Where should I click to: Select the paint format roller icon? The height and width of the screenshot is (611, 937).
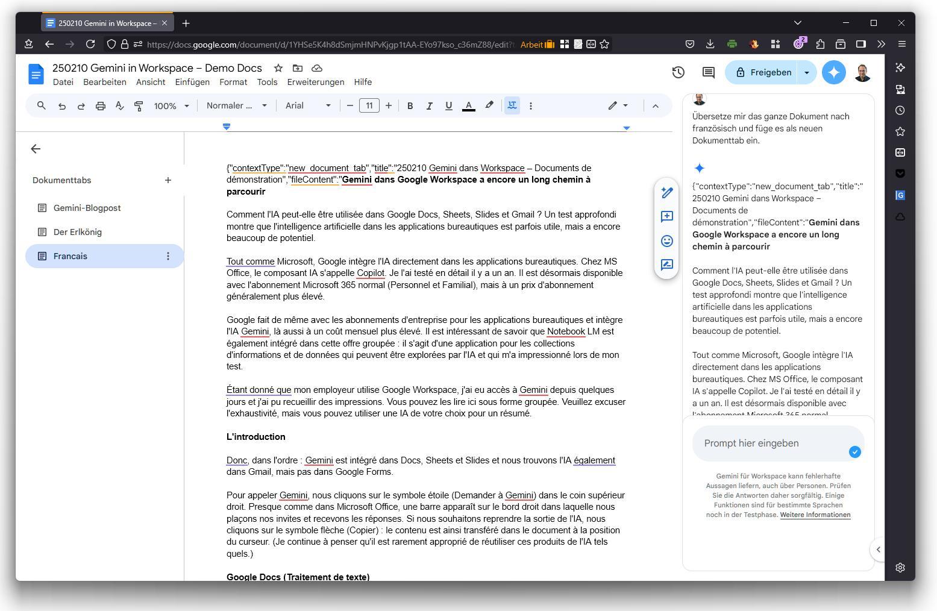point(139,105)
